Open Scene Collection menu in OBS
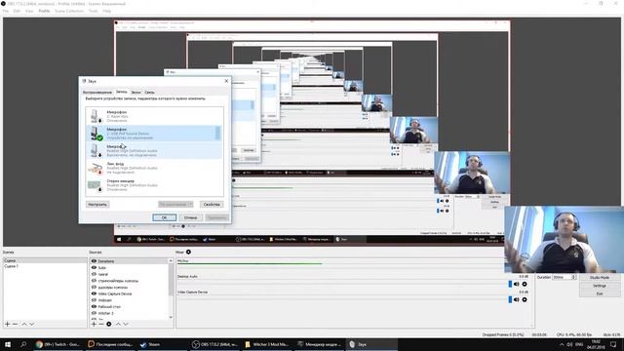The image size is (624, 351). click(69, 11)
